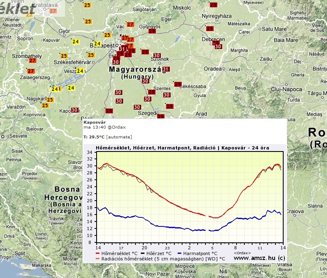Click the 29° marker by Békéscsaba
Image resolution: width=327 pixels, height=278 pixels.
pos(178,84)
